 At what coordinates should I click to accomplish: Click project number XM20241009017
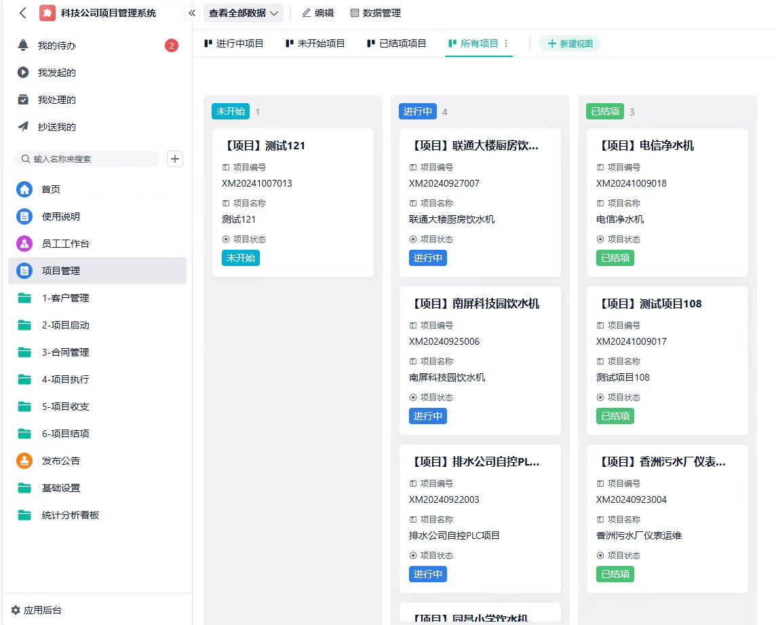pyautogui.click(x=631, y=341)
